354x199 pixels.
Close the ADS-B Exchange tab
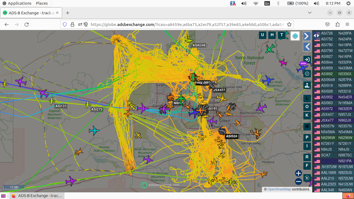point(58,13)
